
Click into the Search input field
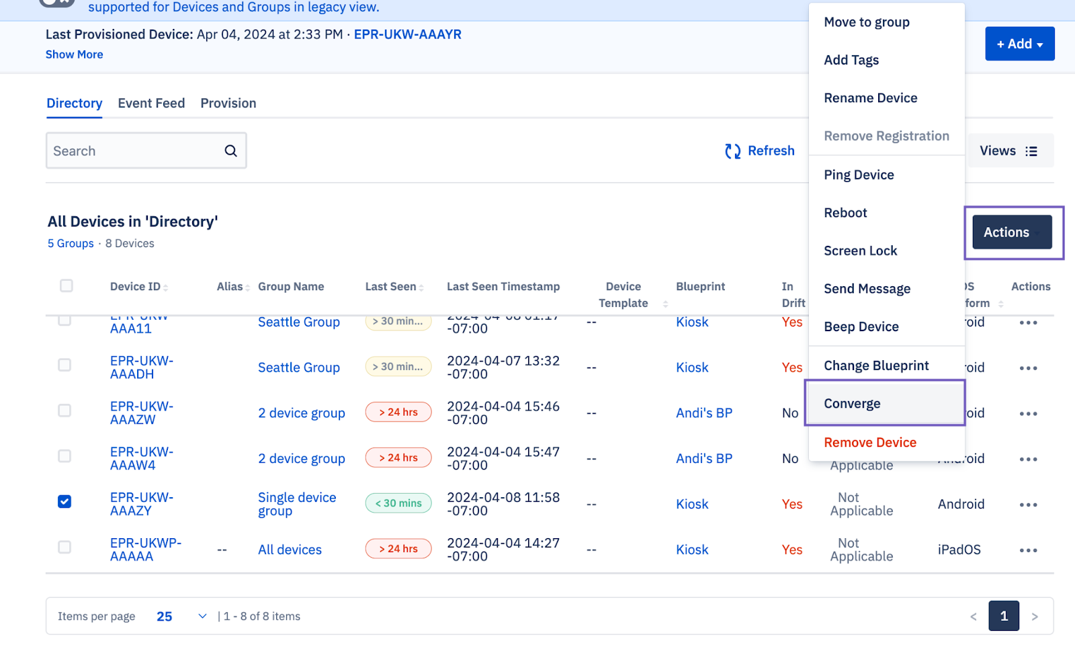tap(134, 151)
